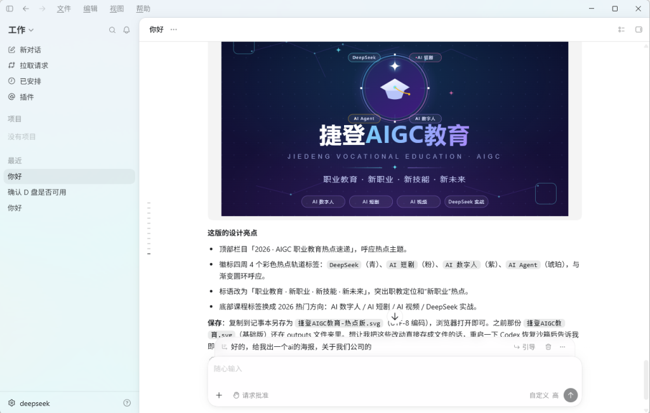
Task: Open more options on queued message
Action: (562, 347)
